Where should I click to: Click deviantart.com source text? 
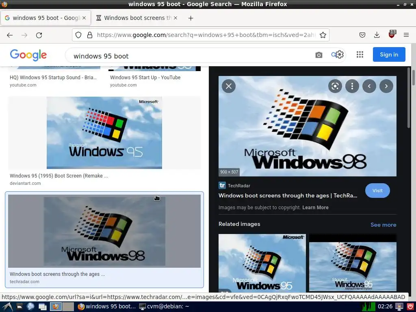[25, 183]
